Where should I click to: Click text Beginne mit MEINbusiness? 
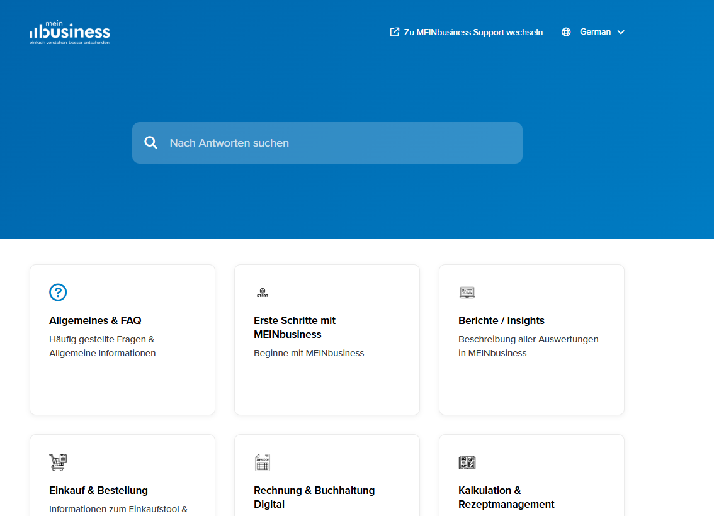coord(309,353)
